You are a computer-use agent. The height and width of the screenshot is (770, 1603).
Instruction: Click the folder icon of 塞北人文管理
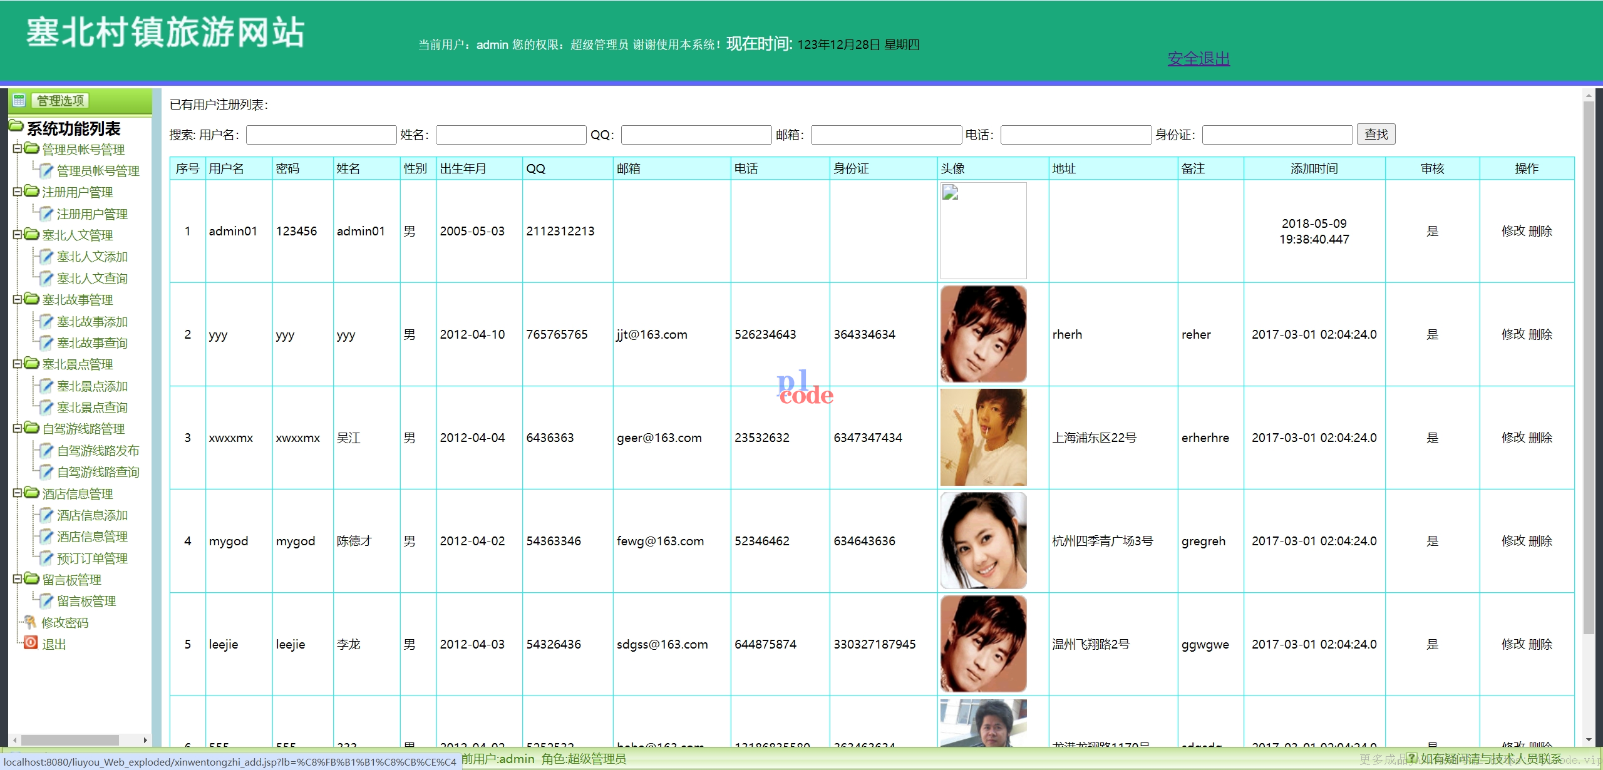pyautogui.click(x=31, y=234)
